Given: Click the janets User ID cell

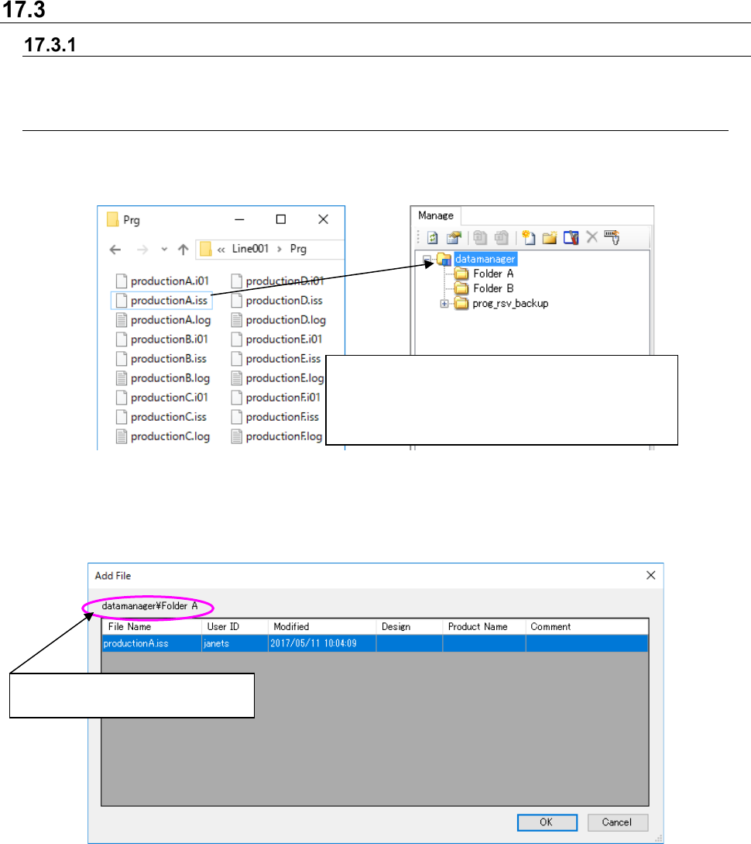Looking at the screenshot, I should tap(235, 643).
